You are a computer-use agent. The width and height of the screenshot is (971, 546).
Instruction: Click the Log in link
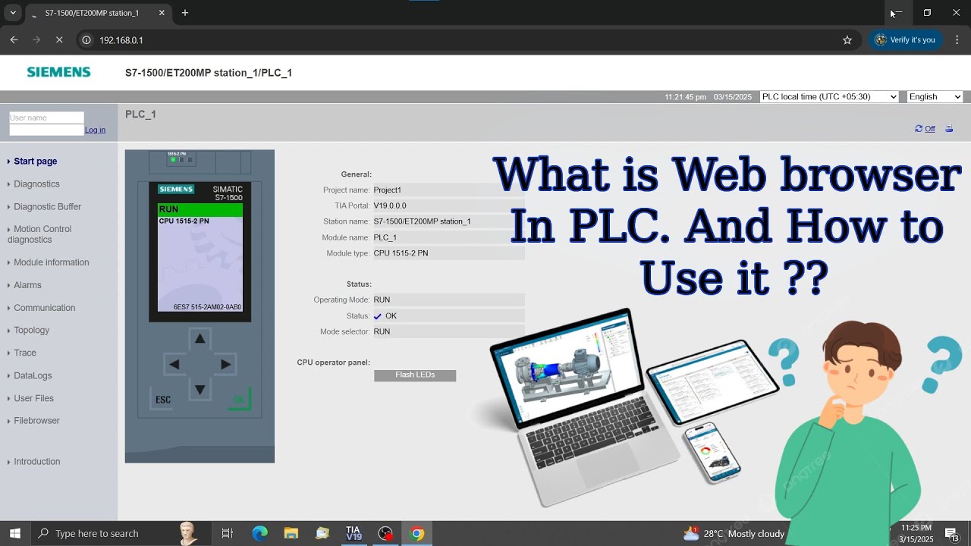click(95, 130)
